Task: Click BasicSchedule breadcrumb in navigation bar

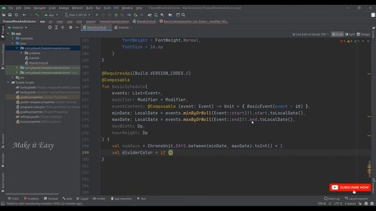Action: 193,22
